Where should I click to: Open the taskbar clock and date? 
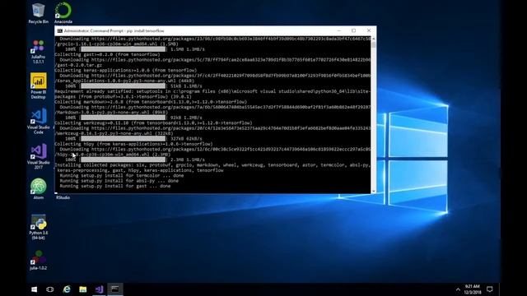pos(472,289)
